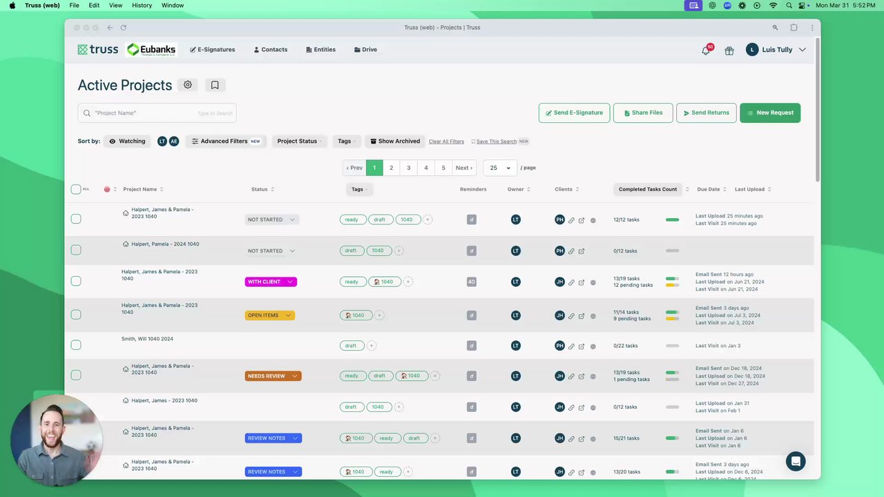The height and width of the screenshot is (497, 884).
Task: Click the magnifier in the window title bar
Action: pyautogui.click(x=775, y=28)
